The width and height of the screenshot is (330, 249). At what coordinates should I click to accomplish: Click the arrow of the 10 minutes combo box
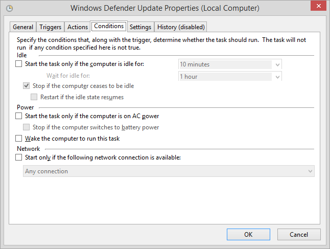[x=277, y=64]
